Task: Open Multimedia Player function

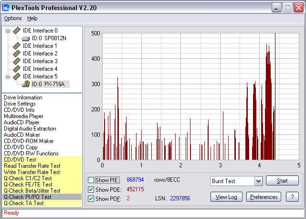Action: coord(23,116)
